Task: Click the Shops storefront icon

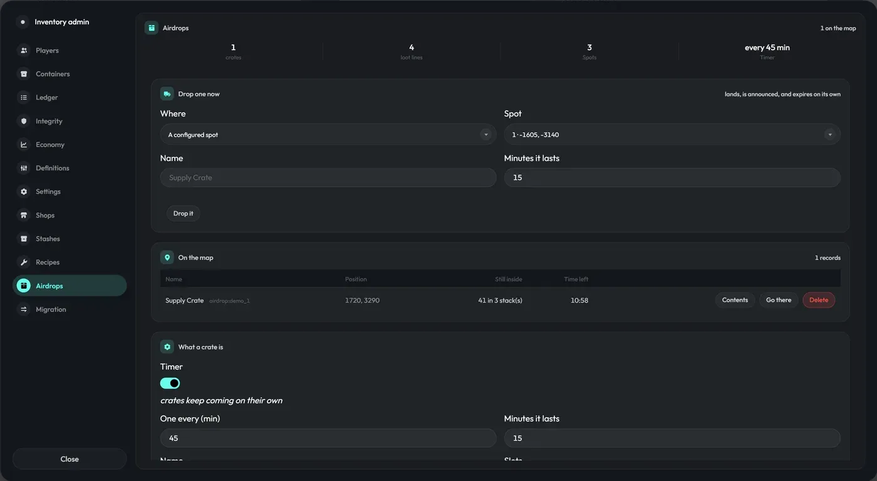Action: coord(24,215)
